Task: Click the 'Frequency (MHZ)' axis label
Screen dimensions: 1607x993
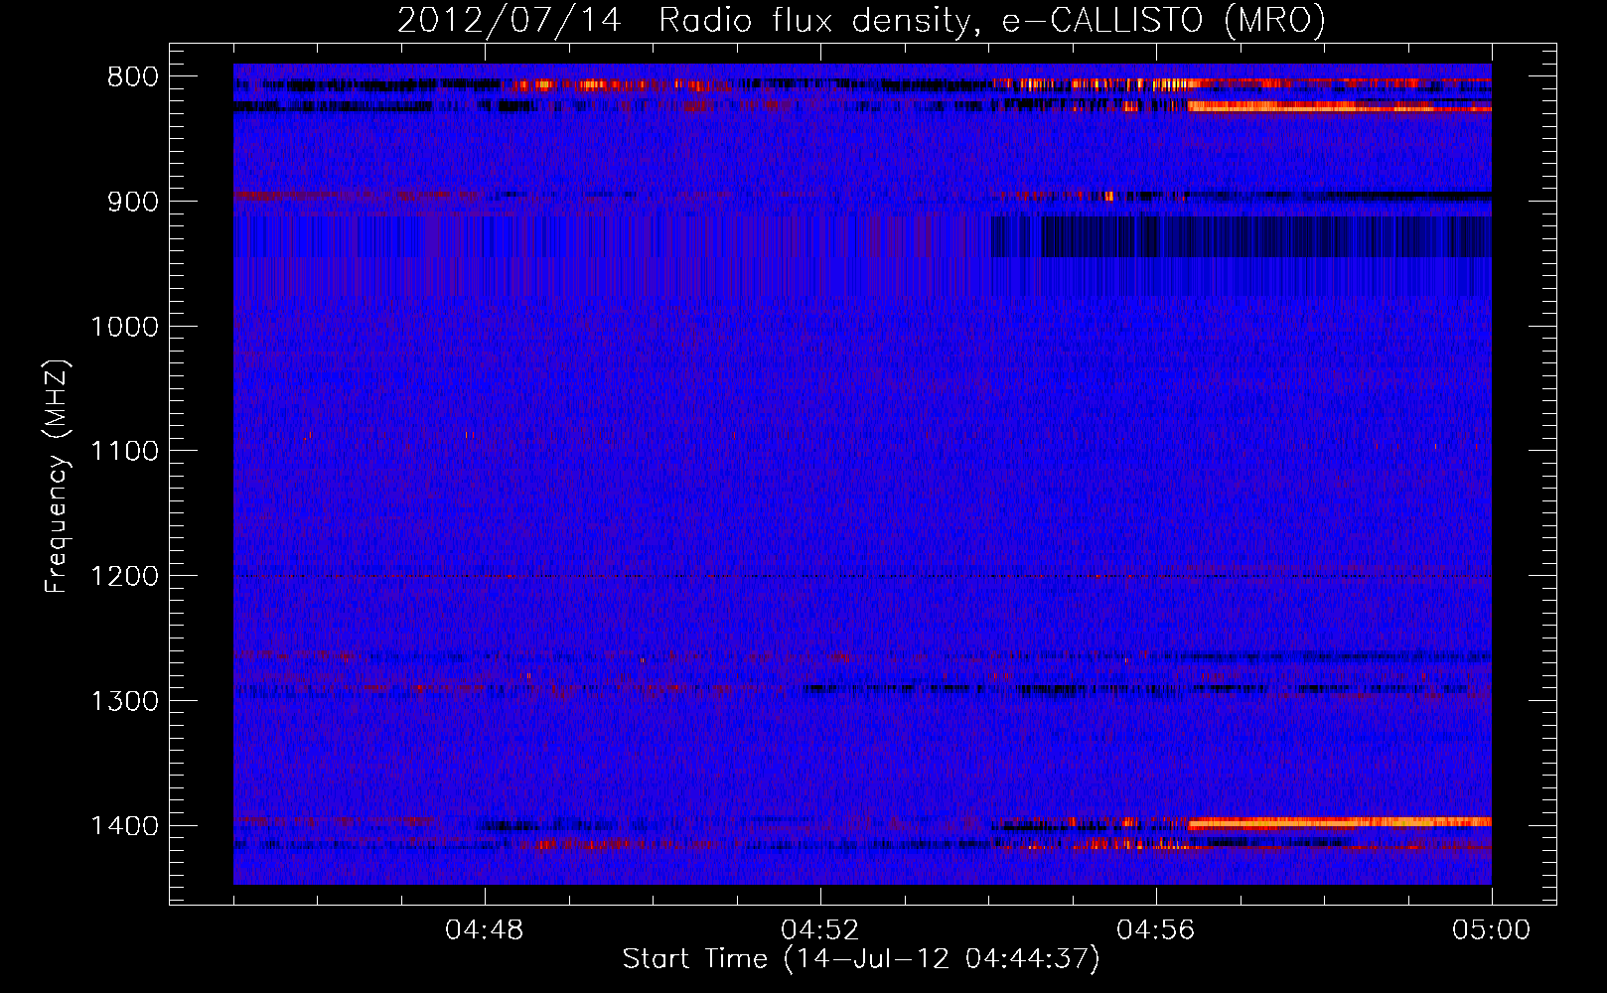Action: click(57, 477)
